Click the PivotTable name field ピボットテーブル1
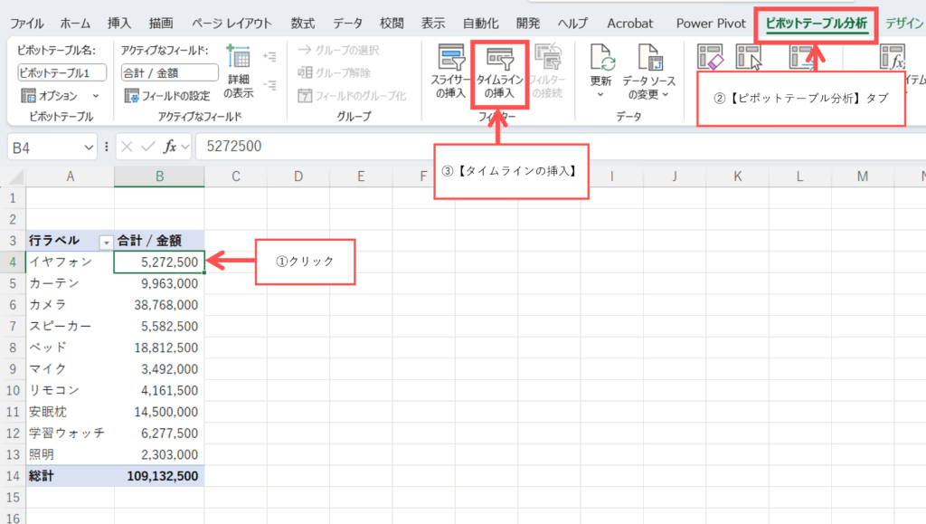Viewport: 926px width, 524px height. [x=61, y=72]
